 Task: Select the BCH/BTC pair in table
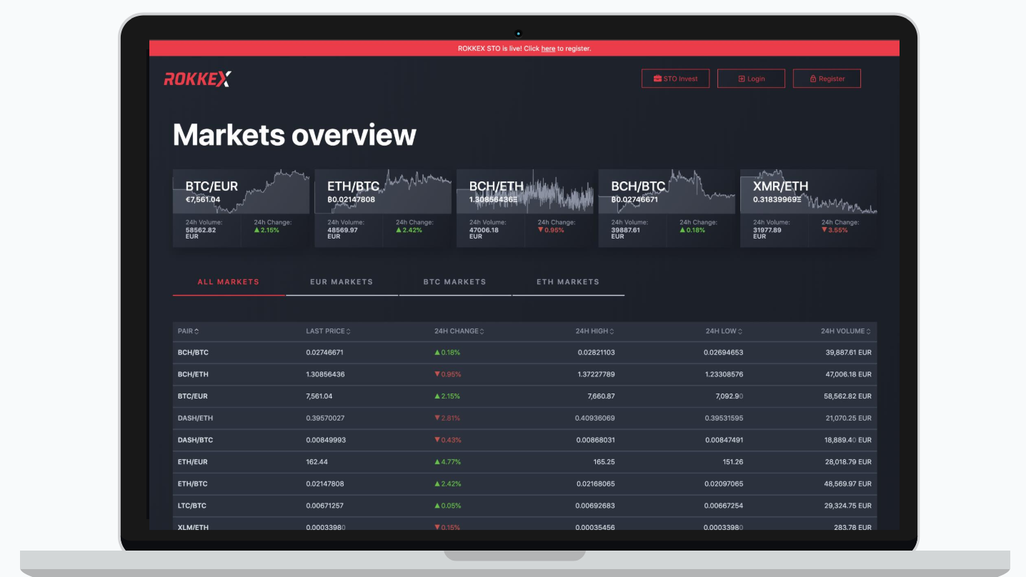coord(193,353)
